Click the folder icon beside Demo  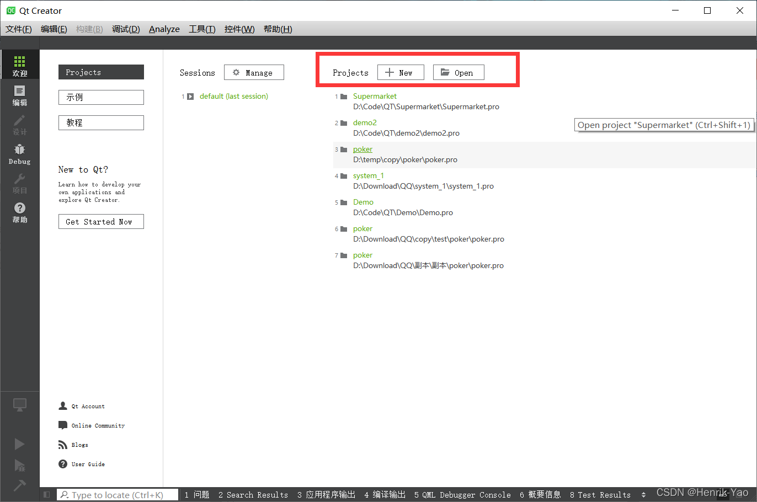(x=344, y=202)
